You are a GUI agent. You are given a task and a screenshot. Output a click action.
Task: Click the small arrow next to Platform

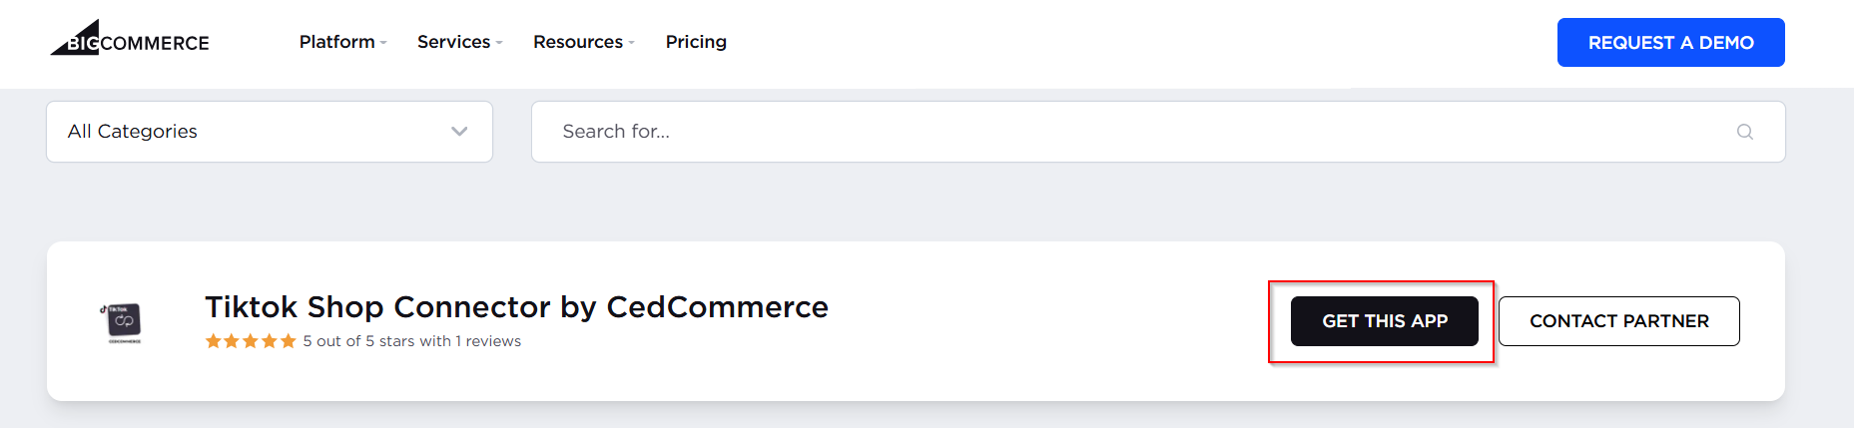click(383, 43)
